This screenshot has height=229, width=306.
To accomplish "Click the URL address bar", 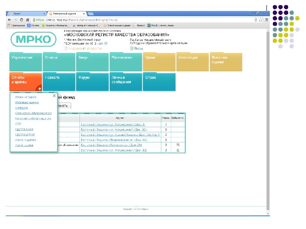I will pos(144,20).
